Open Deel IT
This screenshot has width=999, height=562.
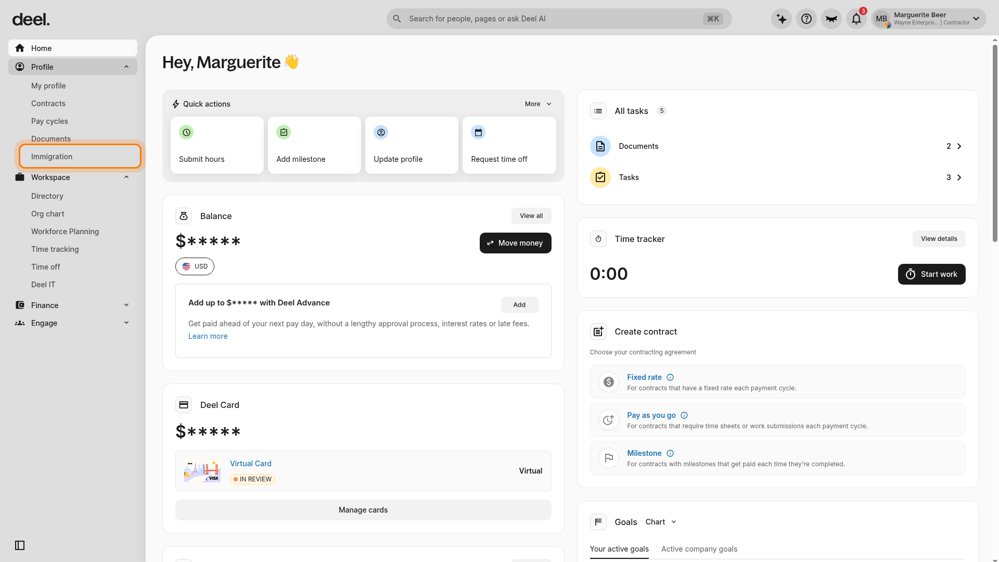[x=43, y=285]
